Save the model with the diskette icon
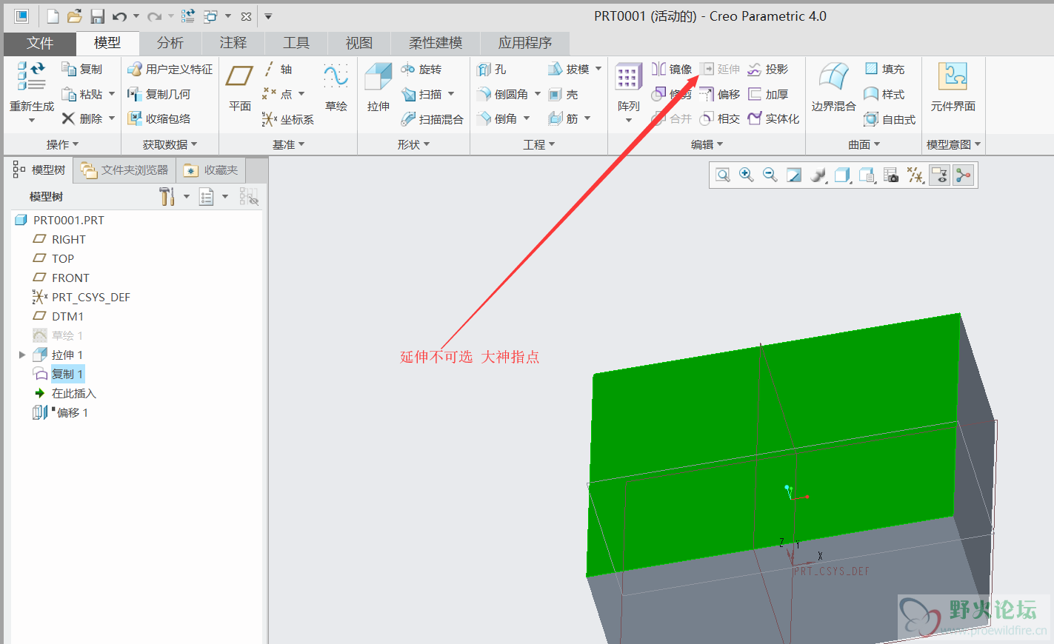 point(97,16)
